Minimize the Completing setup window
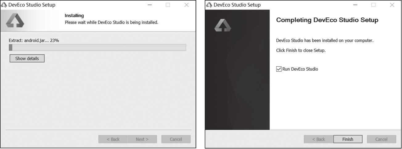The width and height of the screenshot is (402, 149). pos(355,5)
